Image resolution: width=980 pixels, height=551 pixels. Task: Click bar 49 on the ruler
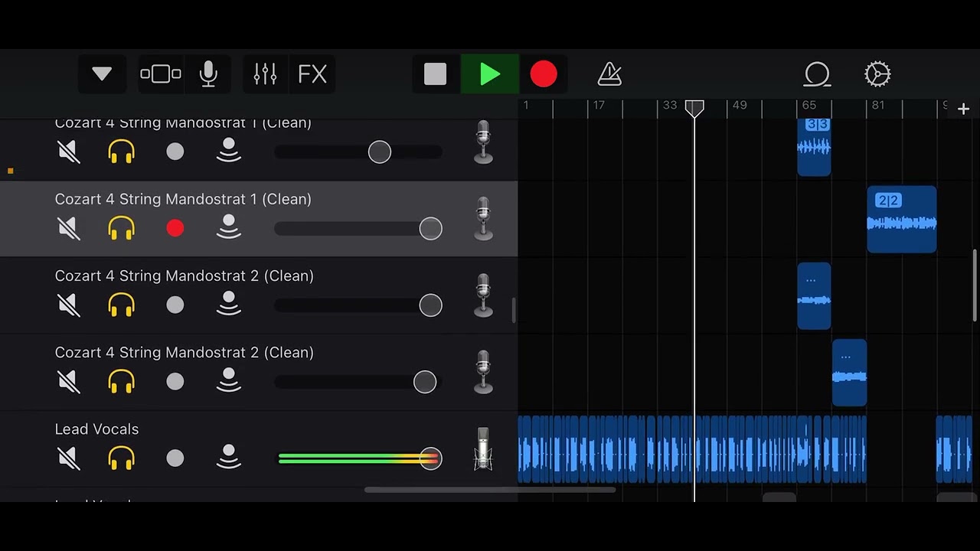click(740, 105)
